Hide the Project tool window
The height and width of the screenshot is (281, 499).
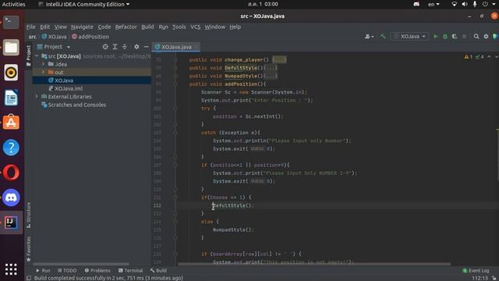tap(146, 47)
